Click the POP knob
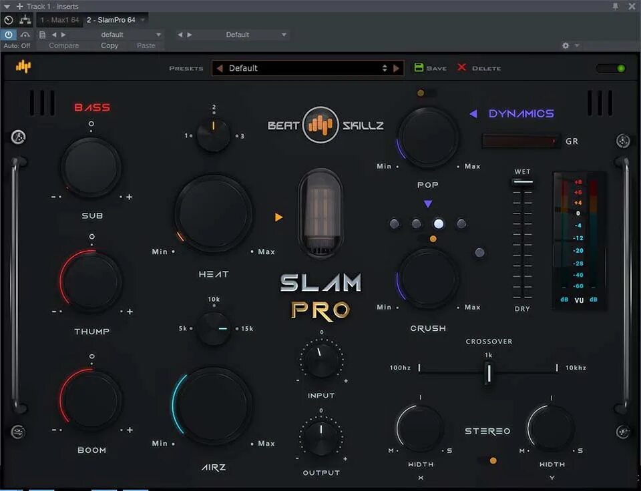The width and height of the screenshot is (641, 491). (428, 137)
